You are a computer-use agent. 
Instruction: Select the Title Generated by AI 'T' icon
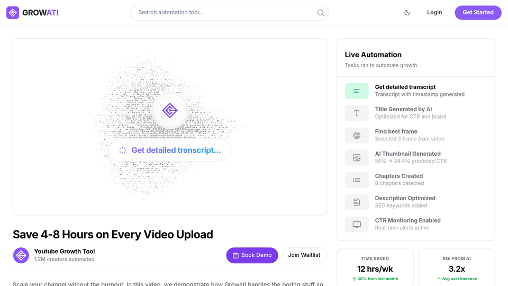pos(357,113)
